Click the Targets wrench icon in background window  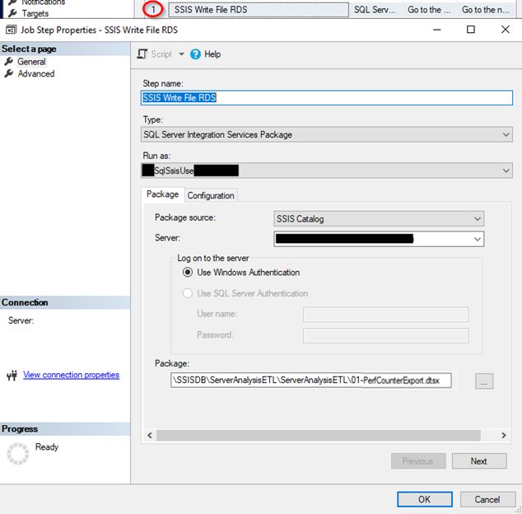12,13
